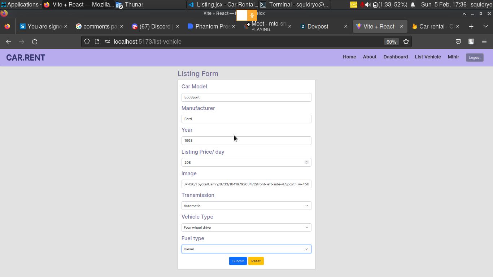Screen dimensions: 493x277
Task: Click the browser Forward arrow
Action: click(22, 42)
